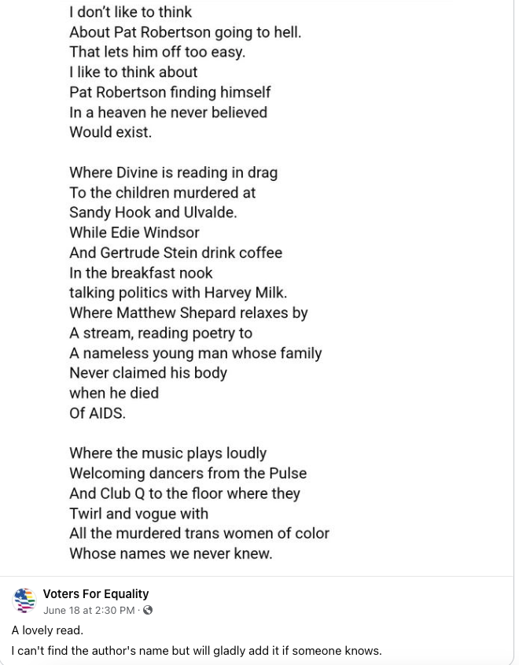Image resolution: width=519 pixels, height=665 pixels.
Task: Click the line 'That lets him off too easy.'
Action: point(157,52)
